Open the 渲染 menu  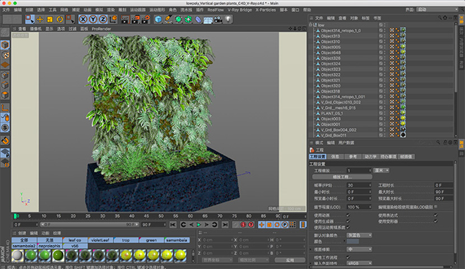pyautogui.click(x=110, y=10)
